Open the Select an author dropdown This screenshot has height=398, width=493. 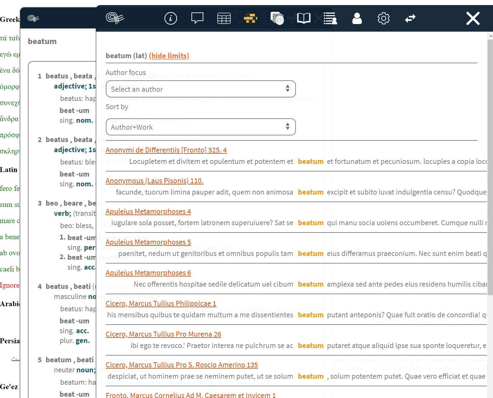tap(201, 89)
